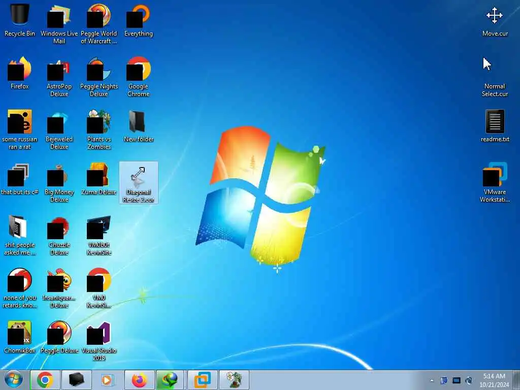Open the media player taskbar button

[107, 380]
